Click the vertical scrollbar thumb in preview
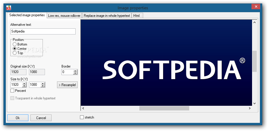Screen dimensions: 268x131 tap(254, 61)
